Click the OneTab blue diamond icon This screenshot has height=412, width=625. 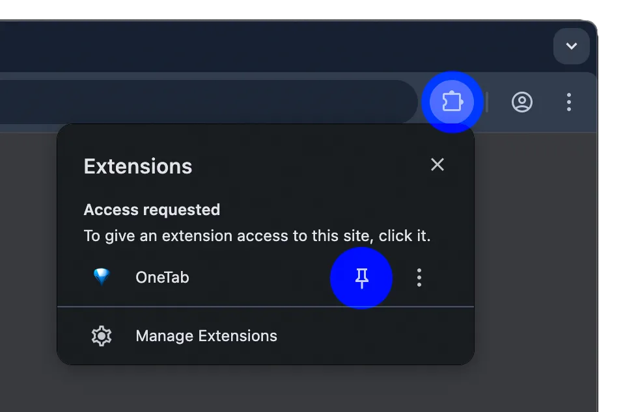coord(102,277)
